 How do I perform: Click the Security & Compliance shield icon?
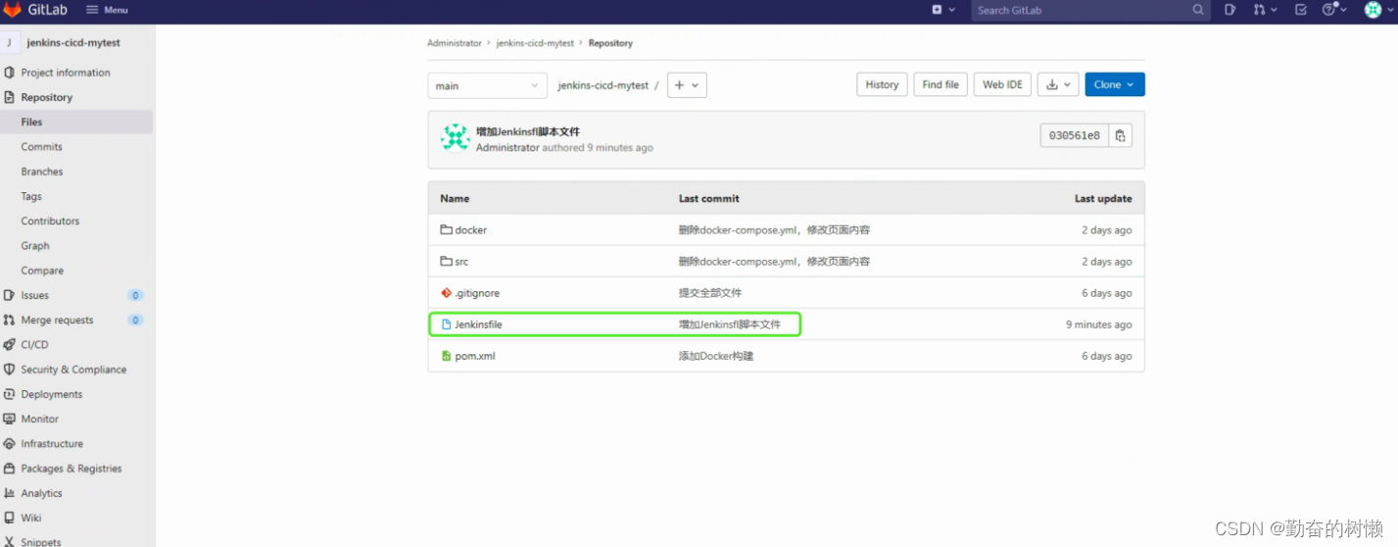pos(10,370)
